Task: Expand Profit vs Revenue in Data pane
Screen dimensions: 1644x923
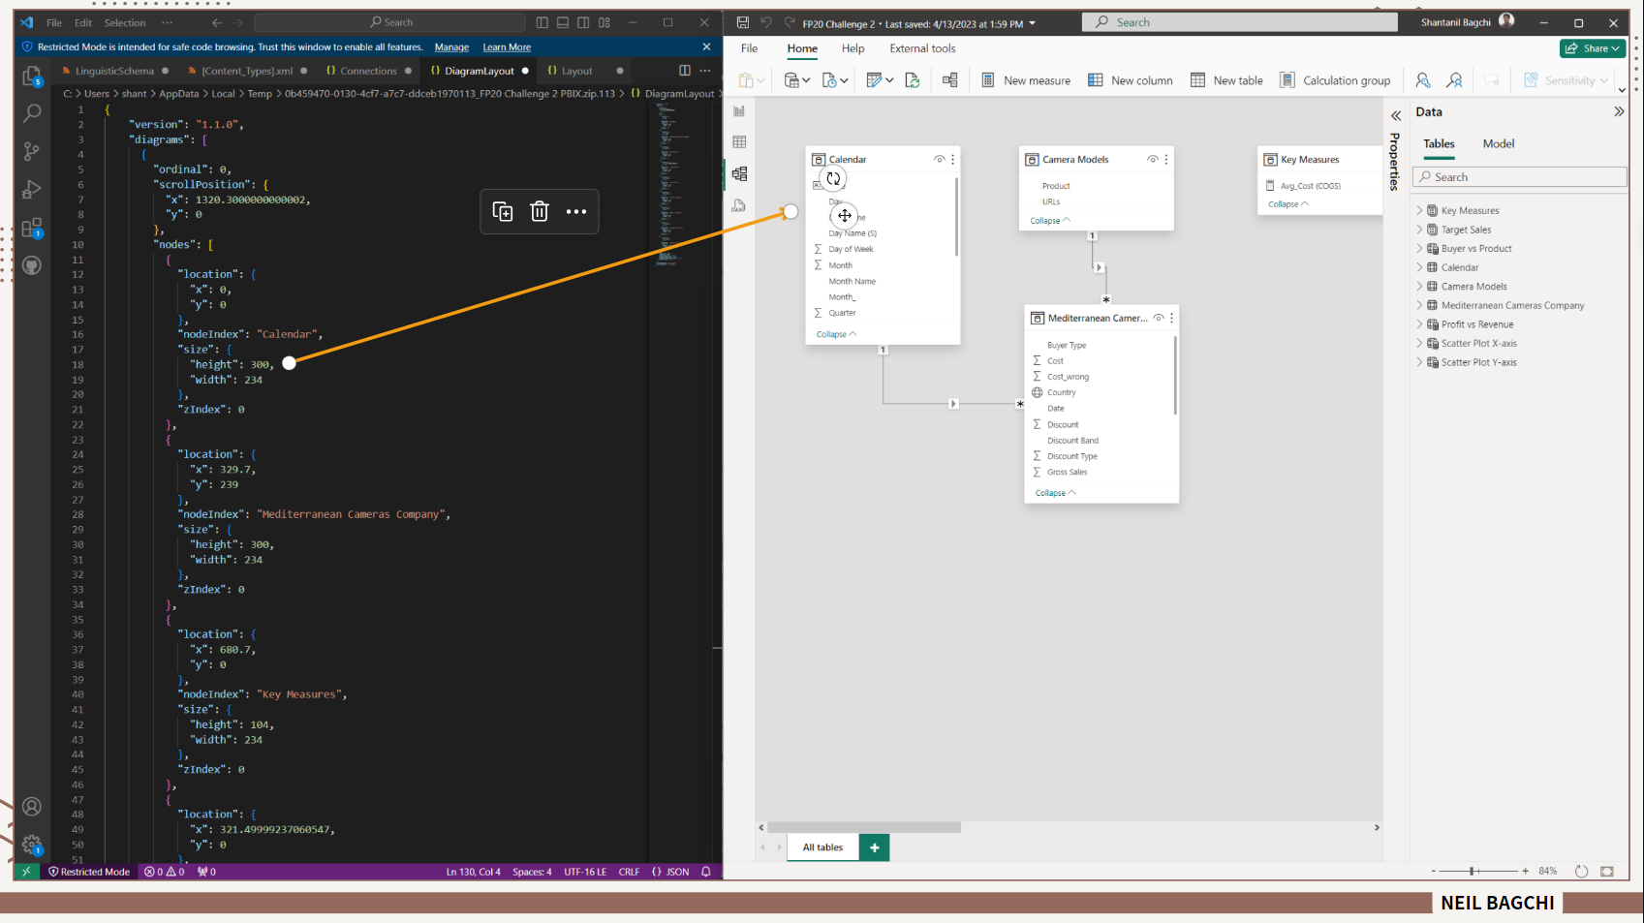Action: [x=1420, y=323]
